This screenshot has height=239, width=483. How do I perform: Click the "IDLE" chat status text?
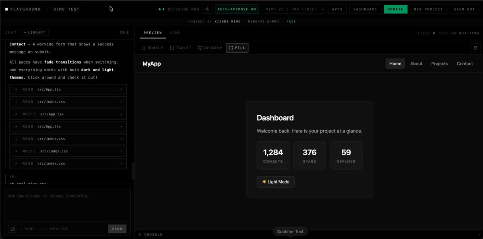124,33
